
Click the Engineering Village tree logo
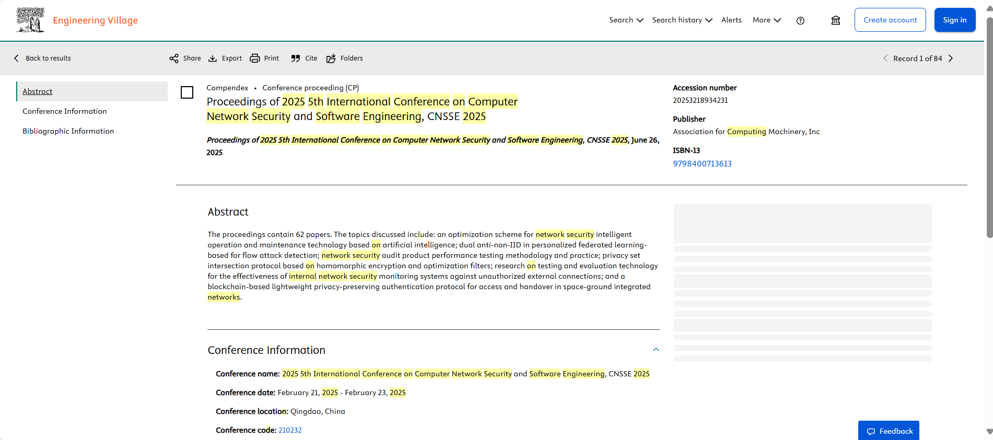pyautogui.click(x=30, y=20)
